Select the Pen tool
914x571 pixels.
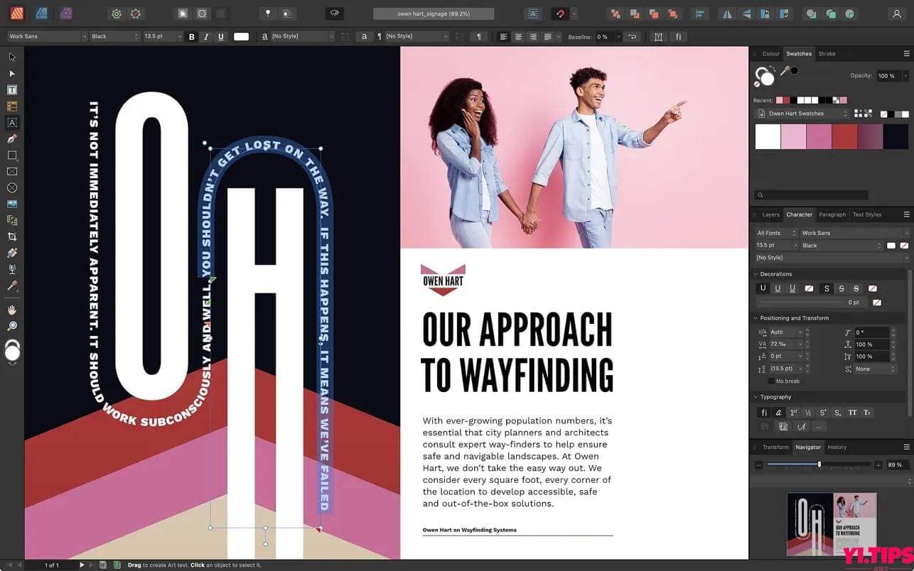pyautogui.click(x=11, y=138)
